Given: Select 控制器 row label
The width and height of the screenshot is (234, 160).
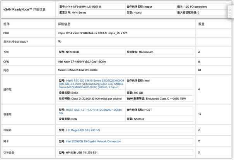Looking at the screenshot, I should (7, 130).
